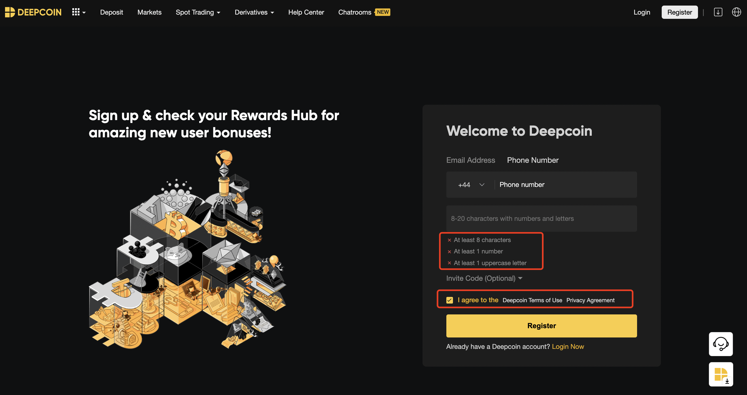The height and width of the screenshot is (395, 747).
Task: Expand the +44 country code dropdown
Action: pos(471,185)
